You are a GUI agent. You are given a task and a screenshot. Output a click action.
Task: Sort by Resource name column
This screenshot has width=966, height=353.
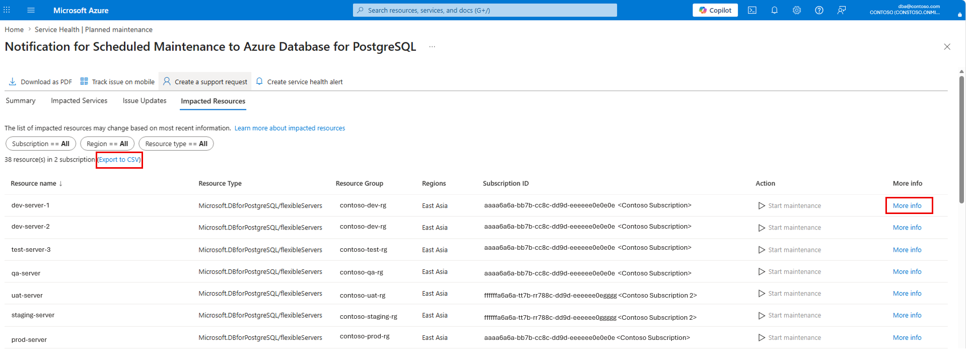36,183
